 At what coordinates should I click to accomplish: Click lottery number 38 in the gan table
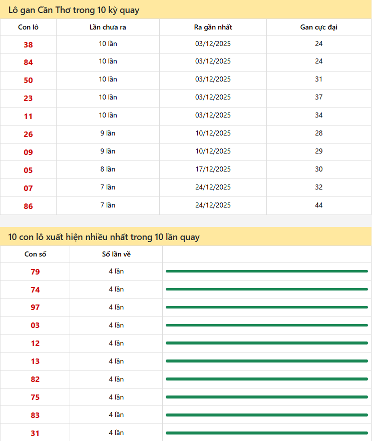click(28, 44)
